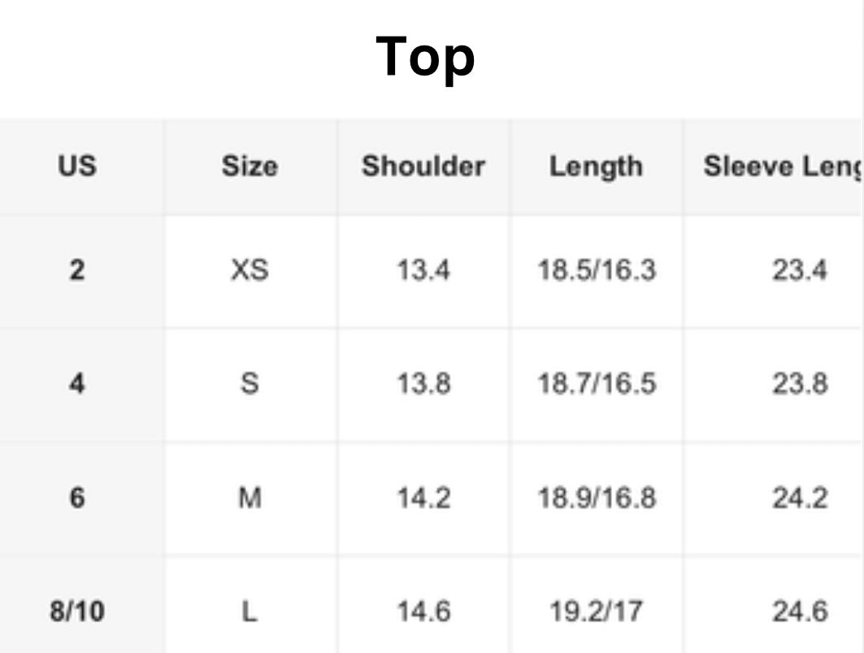Click the XS size cell
The image size is (864, 653).
pos(250,270)
